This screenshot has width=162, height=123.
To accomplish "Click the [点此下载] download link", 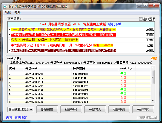I will (115, 24).
